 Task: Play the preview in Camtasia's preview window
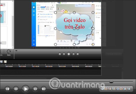[69, 54]
